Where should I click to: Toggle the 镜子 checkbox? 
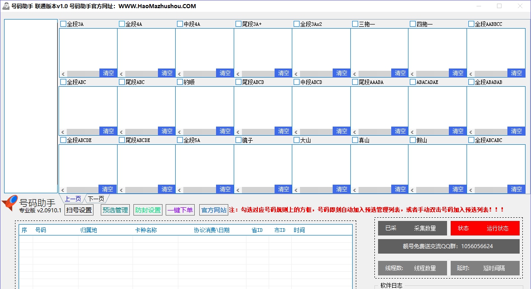click(x=238, y=140)
